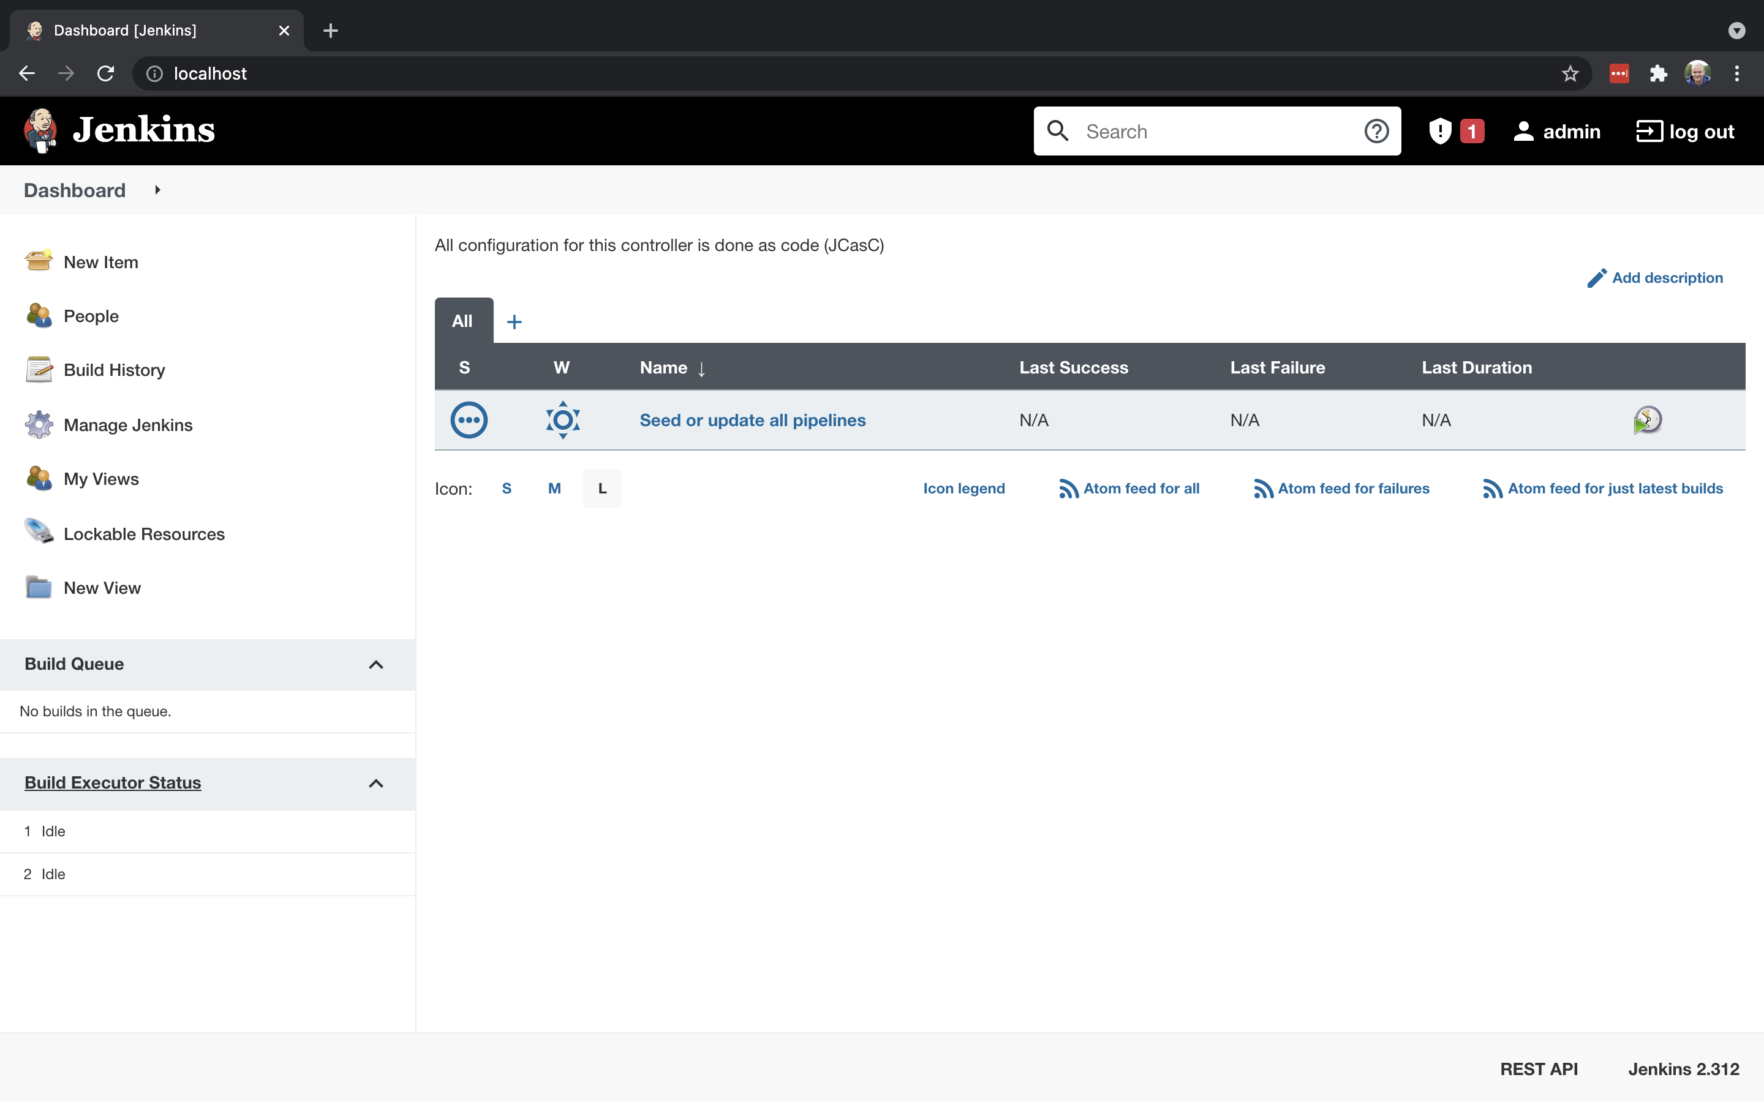Open the Seed or update all pipelines job
The width and height of the screenshot is (1764, 1102).
click(x=753, y=420)
